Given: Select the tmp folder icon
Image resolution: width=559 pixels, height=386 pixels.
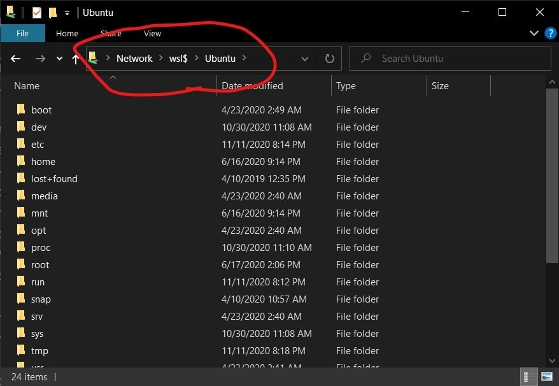Looking at the screenshot, I should point(21,350).
